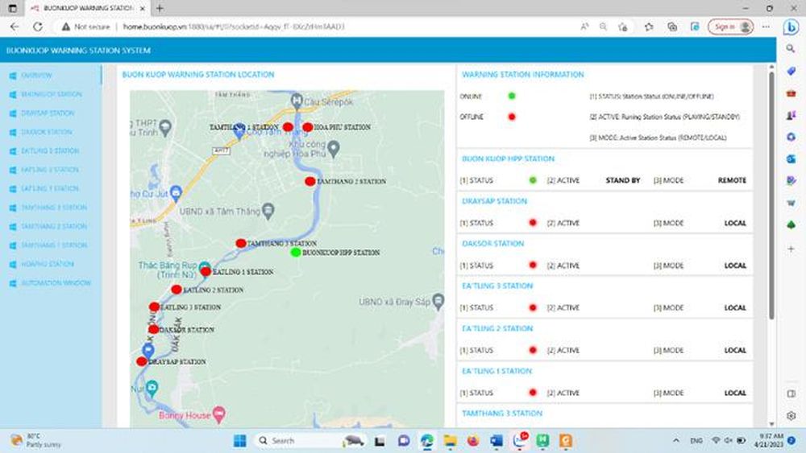Open the Windows Start button
The width and height of the screenshot is (806, 453).
(x=239, y=441)
